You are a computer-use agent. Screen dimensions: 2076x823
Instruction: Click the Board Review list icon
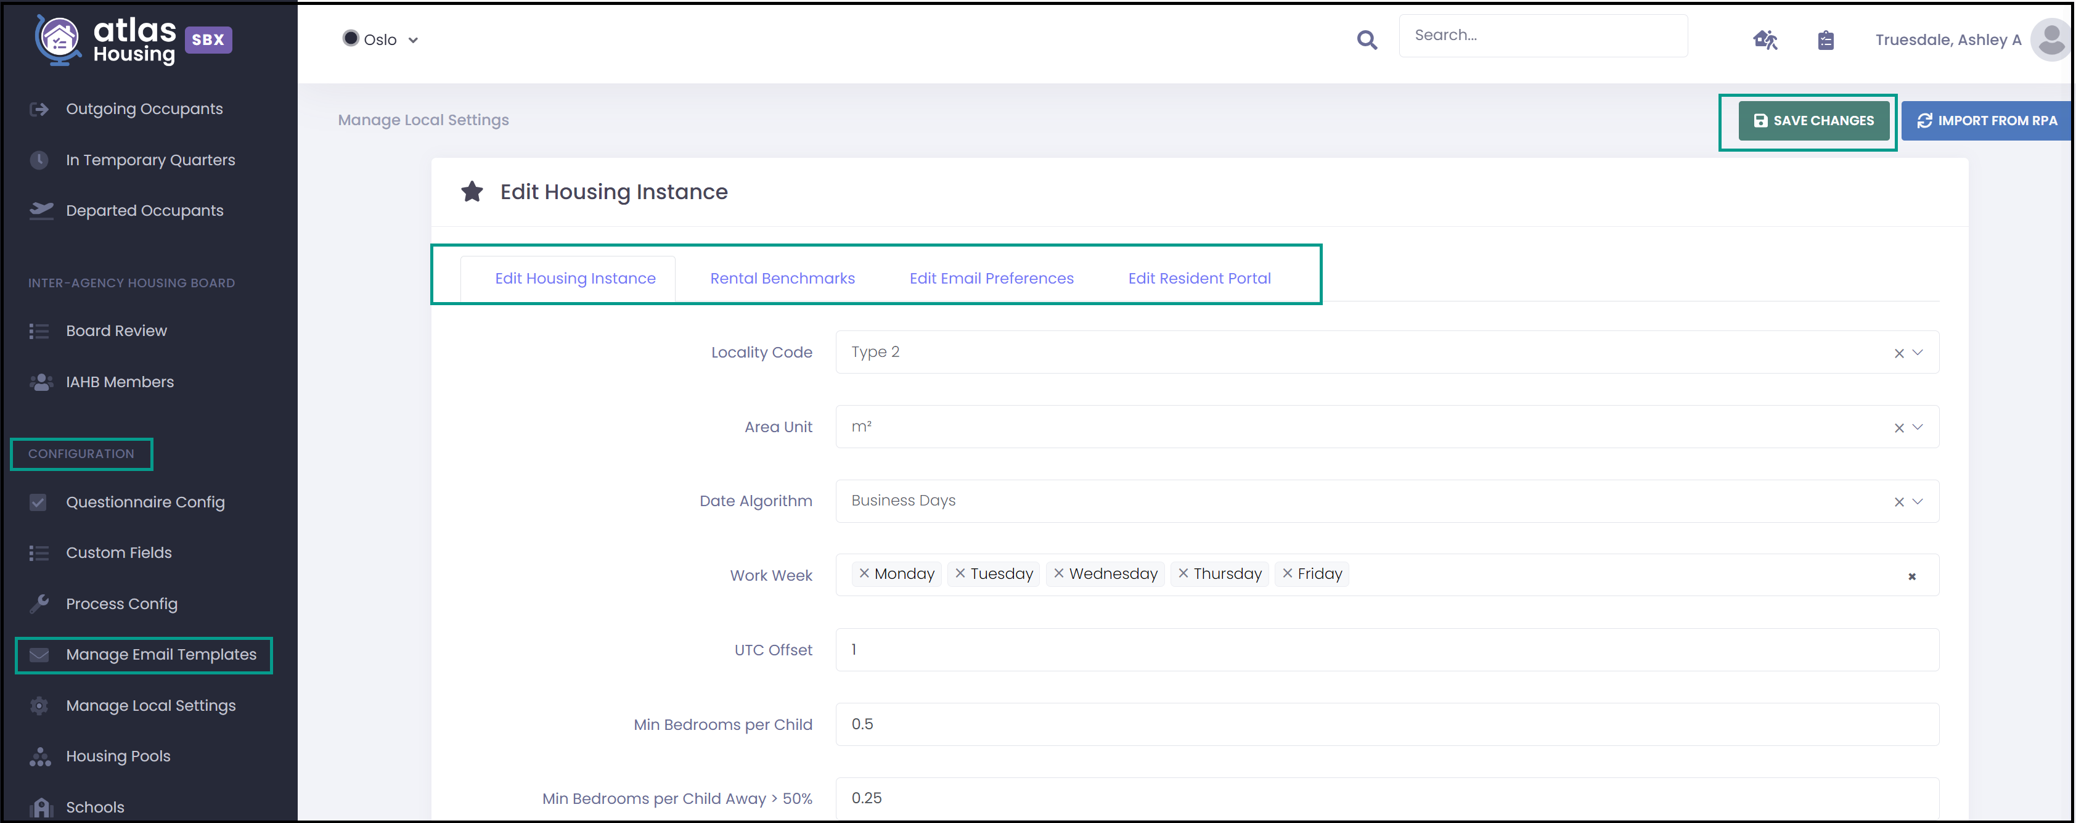coord(39,330)
